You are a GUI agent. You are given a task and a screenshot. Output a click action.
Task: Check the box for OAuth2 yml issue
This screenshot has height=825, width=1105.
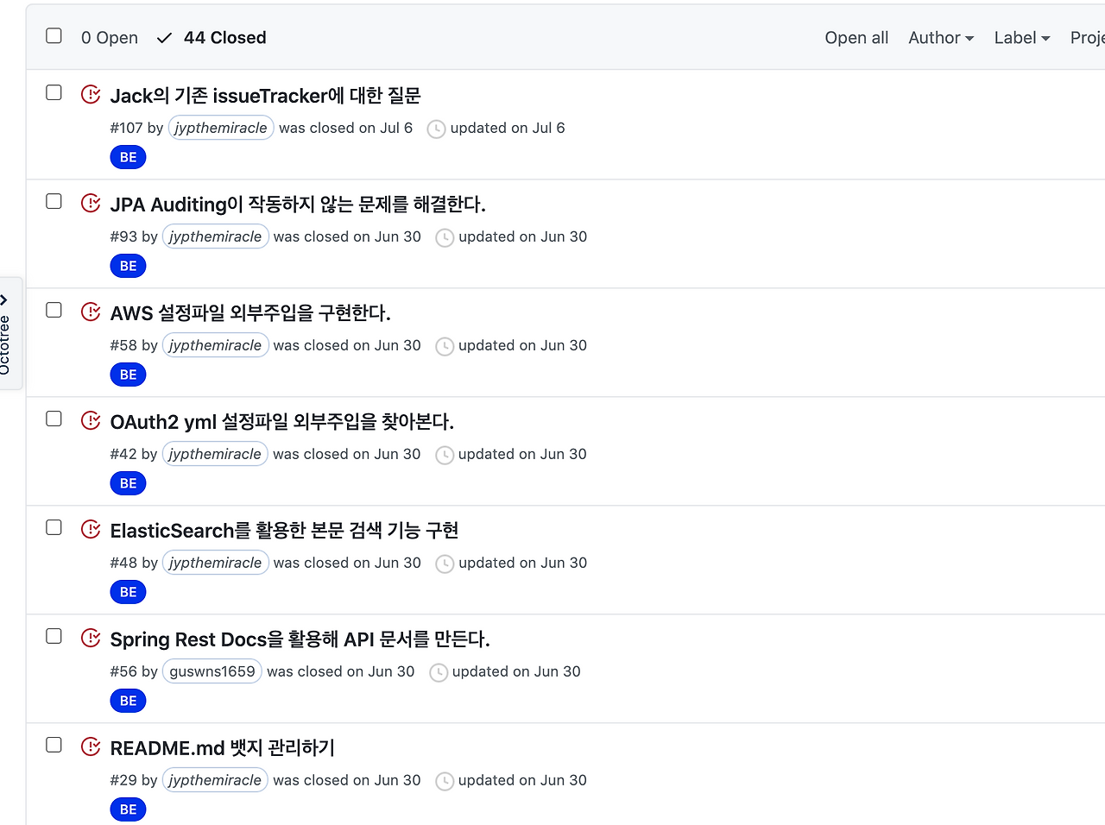(x=54, y=419)
